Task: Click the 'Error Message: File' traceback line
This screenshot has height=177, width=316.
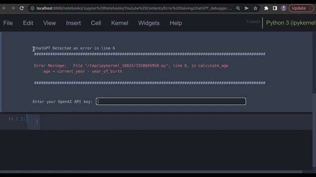Action: click(131, 65)
